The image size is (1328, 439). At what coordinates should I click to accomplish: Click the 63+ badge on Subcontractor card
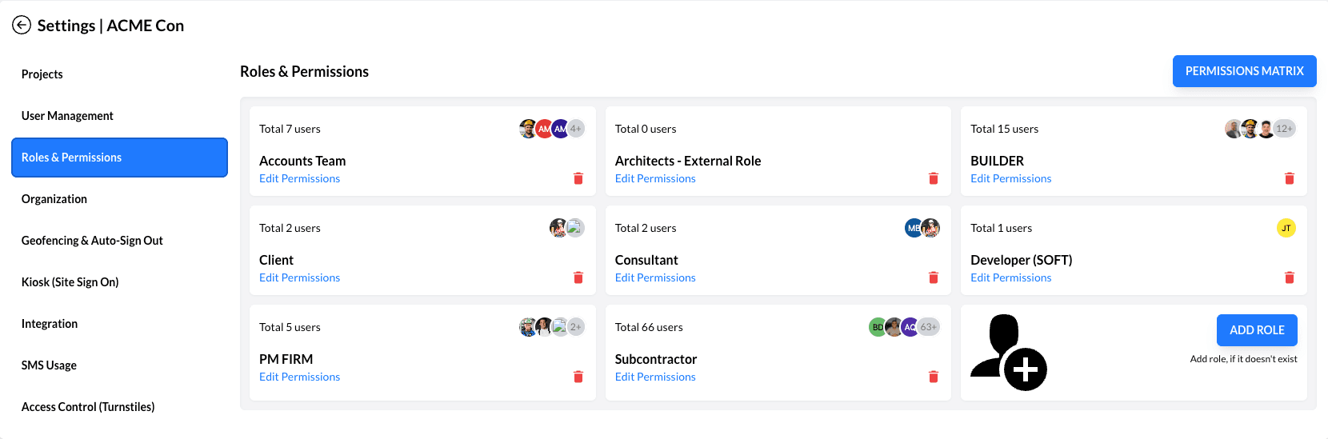[x=928, y=327]
